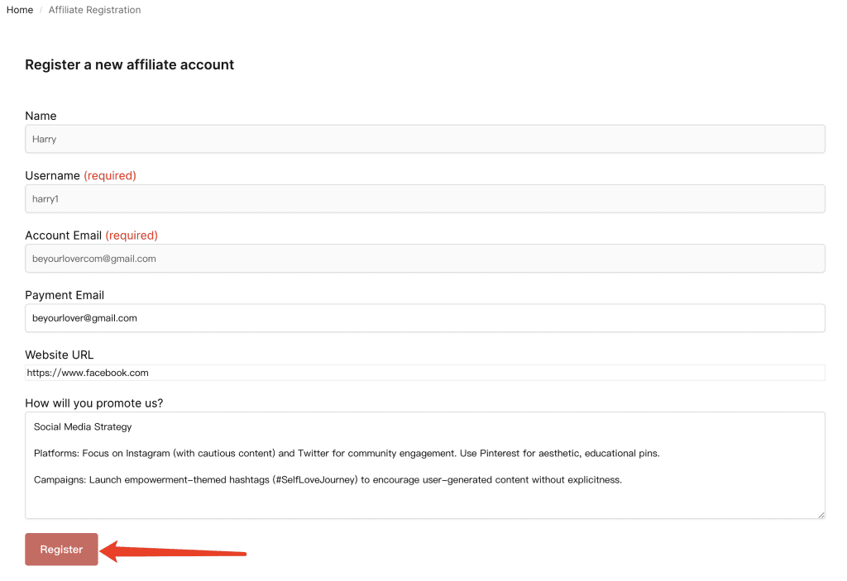Click the Name field label
This screenshot has width=847, height=581.
click(x=41, y=116)
